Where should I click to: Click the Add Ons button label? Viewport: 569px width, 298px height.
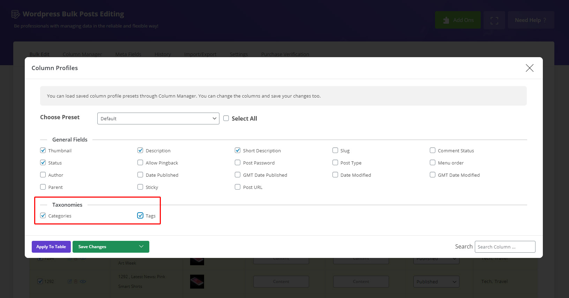click(463, 20)
